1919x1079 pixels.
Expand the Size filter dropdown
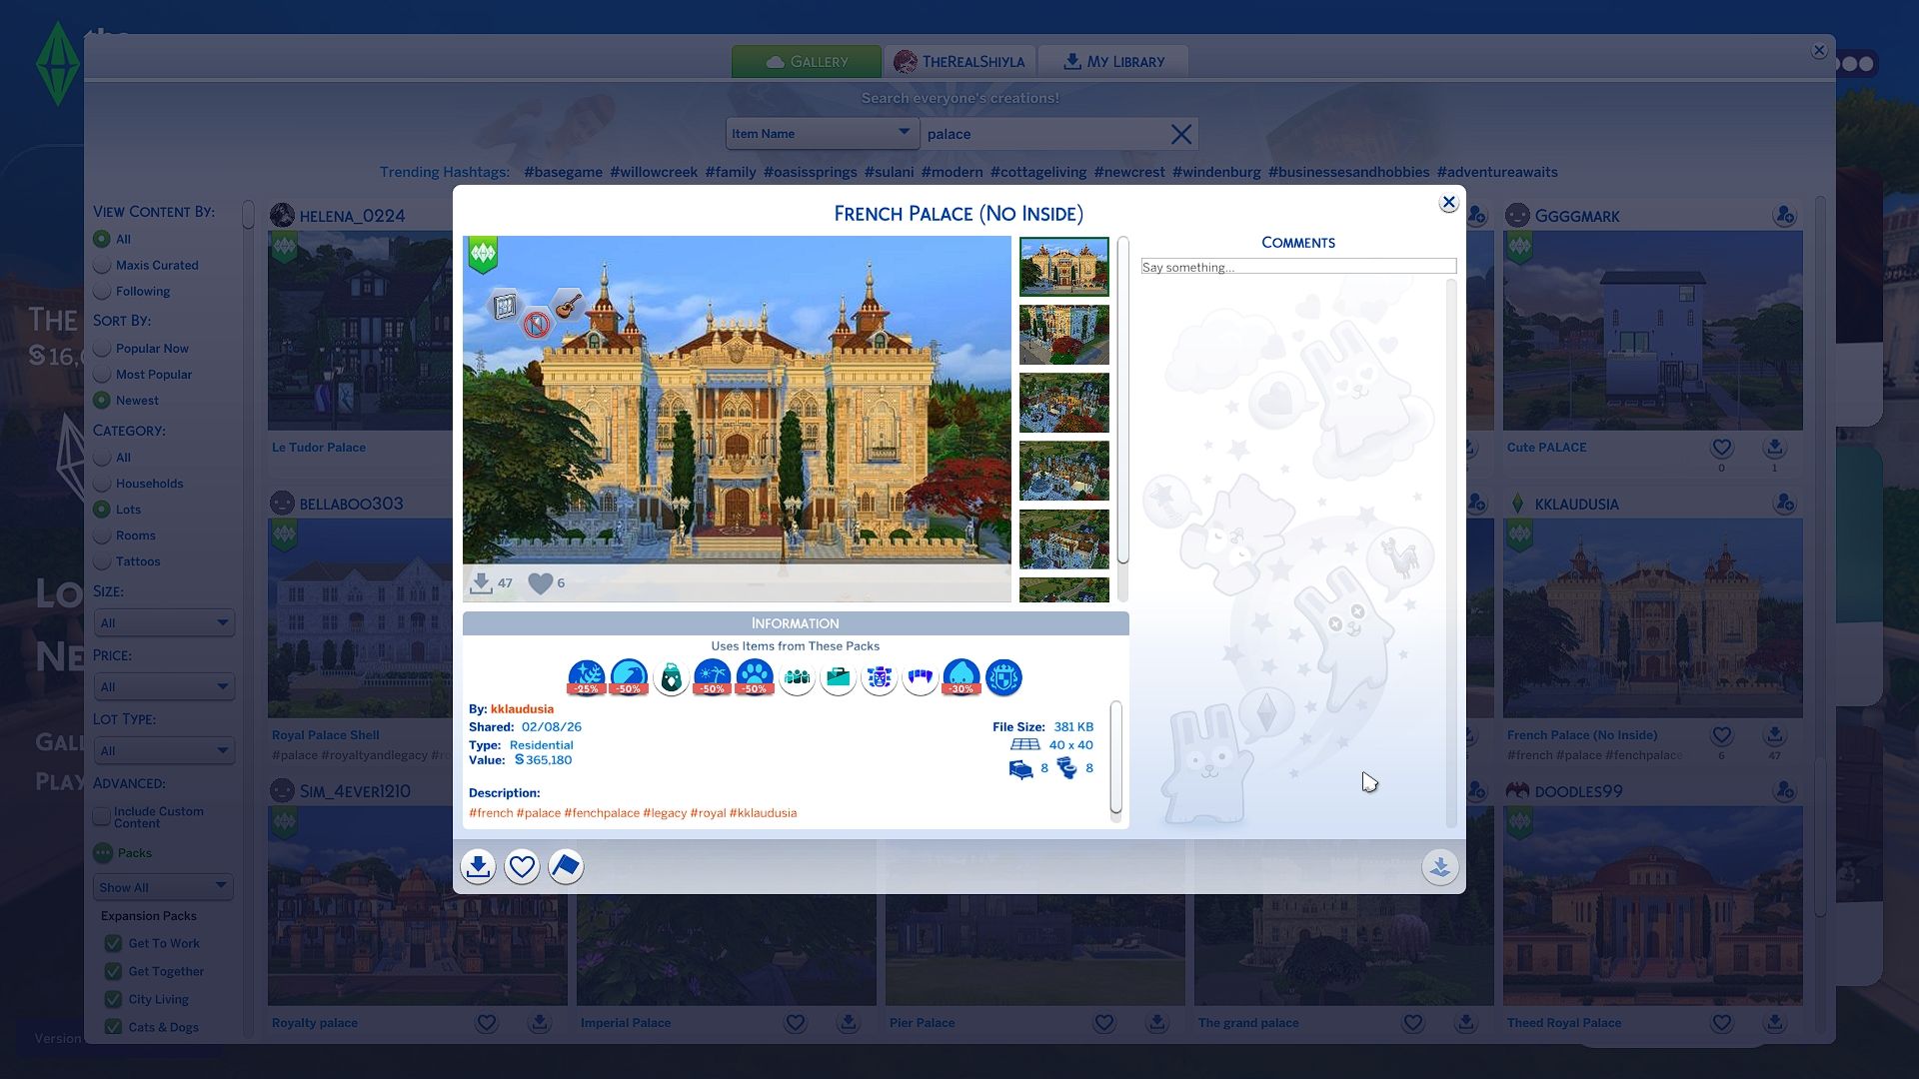pos(164,623)
